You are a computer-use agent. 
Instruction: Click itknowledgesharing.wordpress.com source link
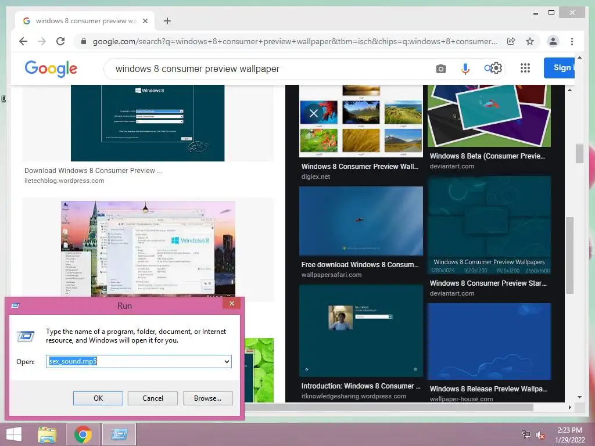pyautogui.click(x=354, y=396)
